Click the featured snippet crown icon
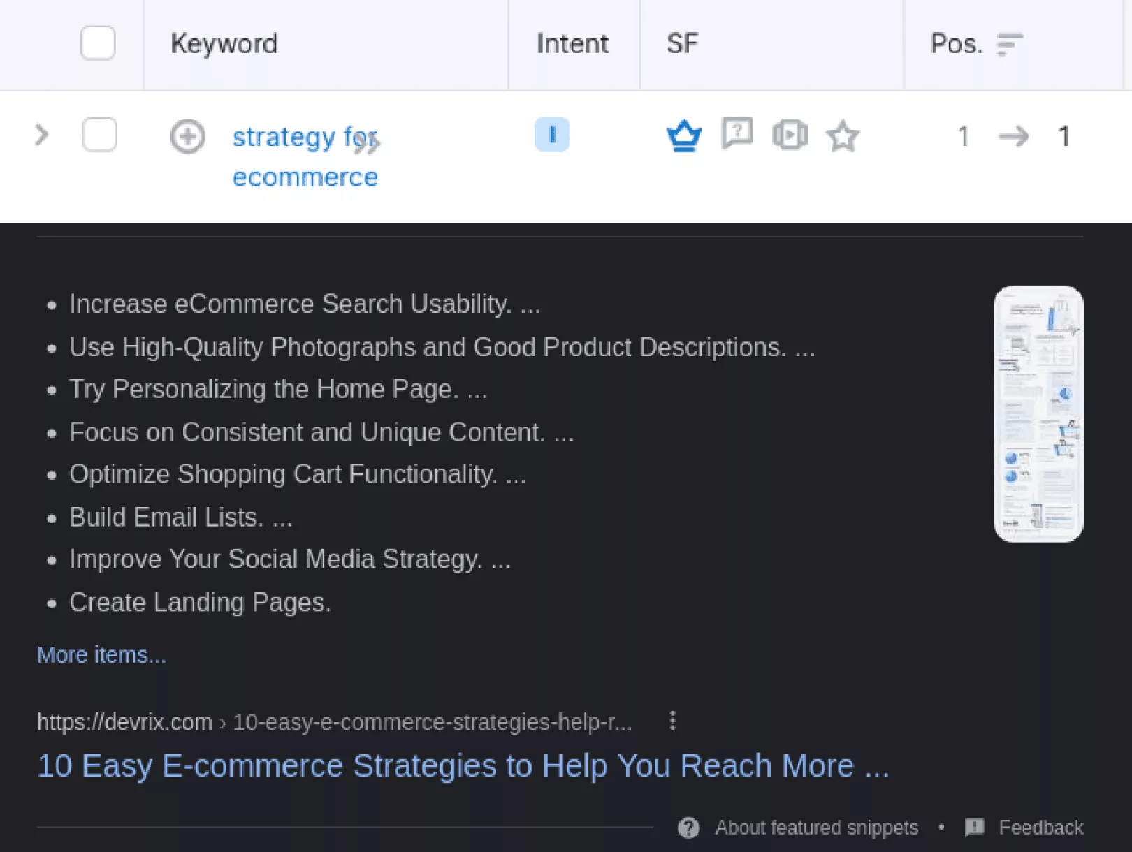Viewport: 1132px width, 852px height. (x=683, y=135)
